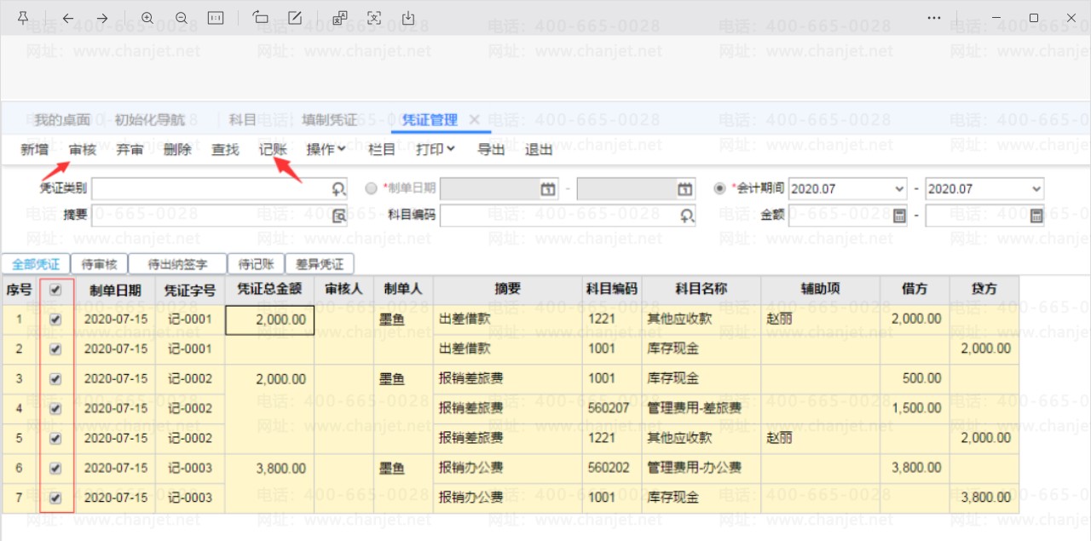This screenshot has height=541, width=1091.
Task: Open calculator for the first 金额 field
Action: point(899,216)
